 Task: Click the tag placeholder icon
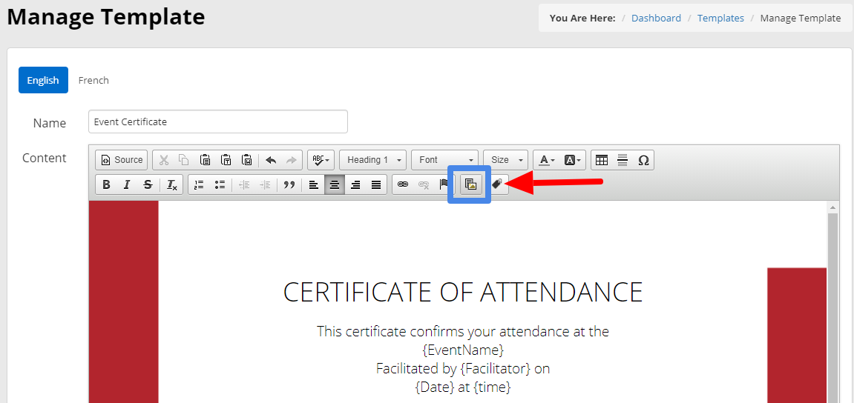496,184
